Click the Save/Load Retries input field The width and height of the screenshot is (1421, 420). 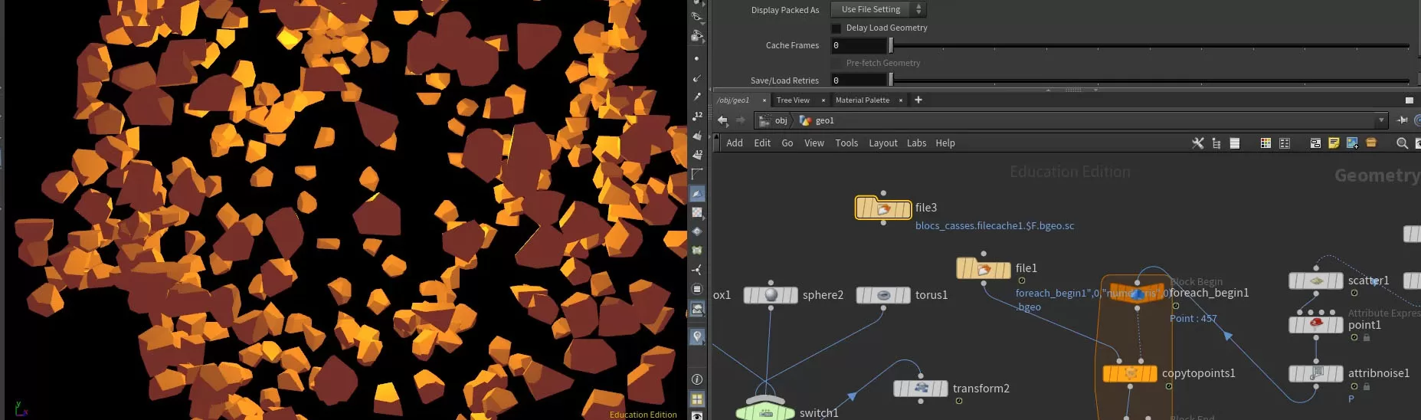click(x=858, y=80)
